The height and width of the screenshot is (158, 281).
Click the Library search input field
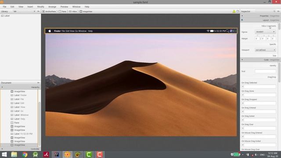coord(23,11)
